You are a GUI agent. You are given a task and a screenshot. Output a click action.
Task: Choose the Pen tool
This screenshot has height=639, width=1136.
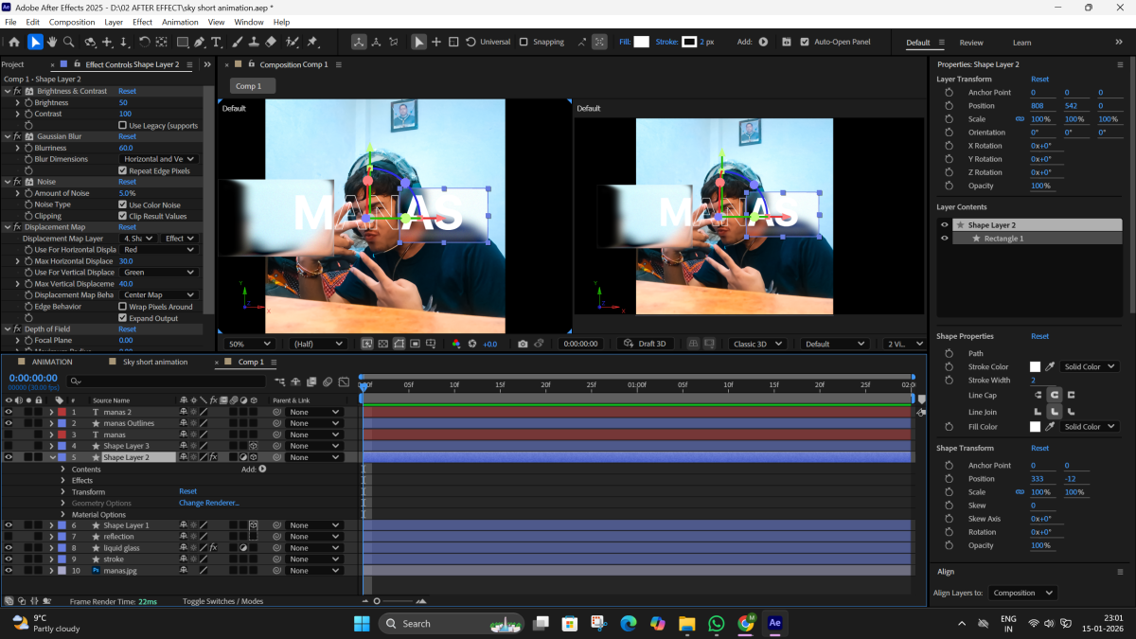click(199, 42)
